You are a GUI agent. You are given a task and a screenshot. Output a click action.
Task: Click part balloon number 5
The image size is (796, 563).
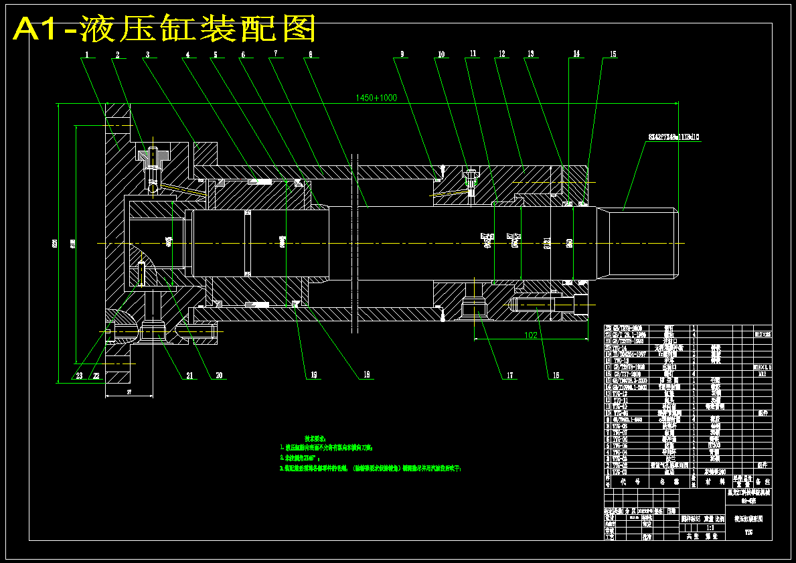tap(216, 54)
